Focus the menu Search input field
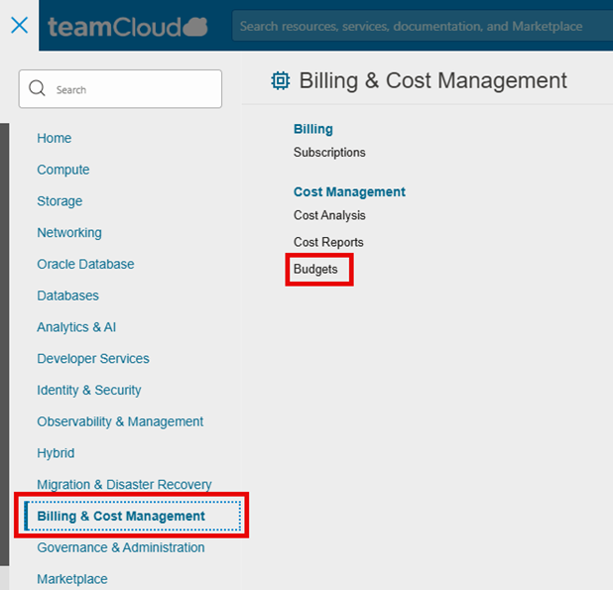The width and height of the screenshot is (613, 590). [x=120, y=89]
